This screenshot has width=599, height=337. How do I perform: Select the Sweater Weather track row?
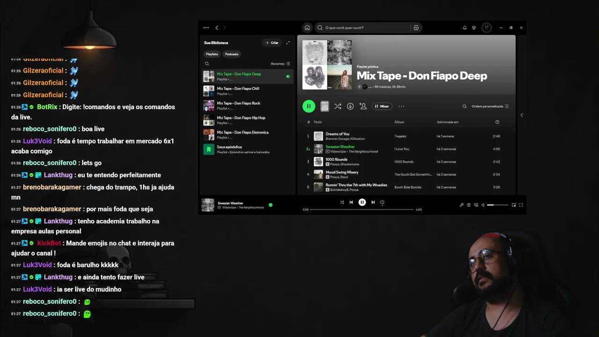[x=406, y=149]
